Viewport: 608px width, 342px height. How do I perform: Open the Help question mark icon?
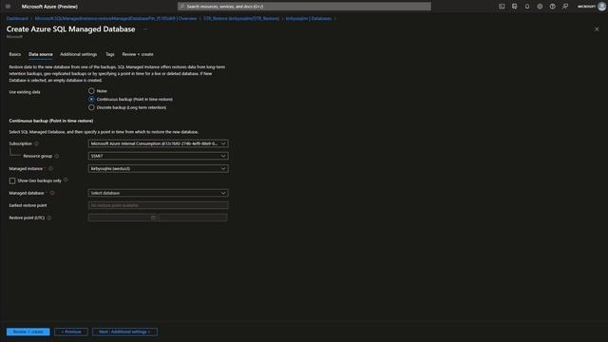(553, 7)
